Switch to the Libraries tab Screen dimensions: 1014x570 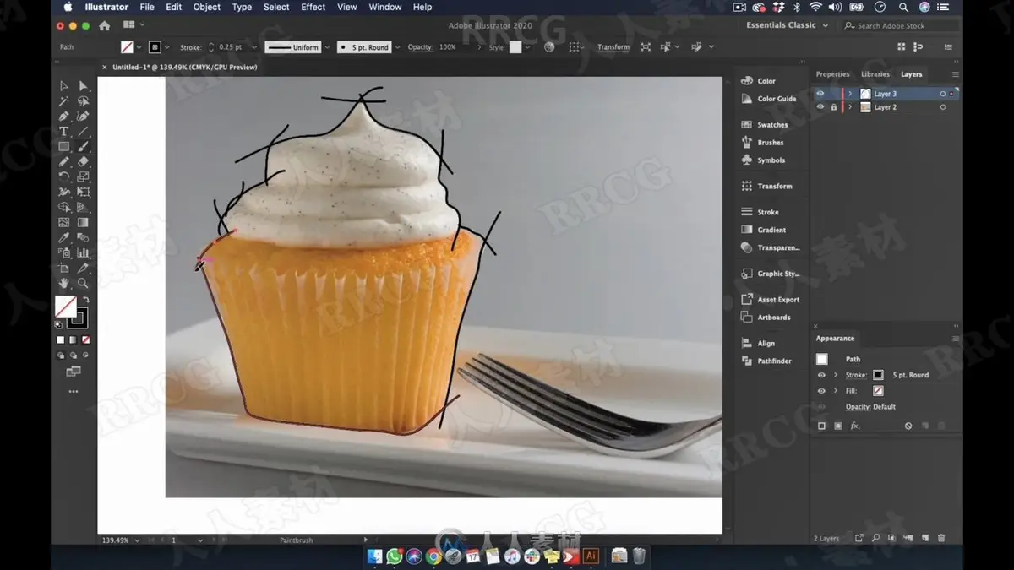(875, 74)
